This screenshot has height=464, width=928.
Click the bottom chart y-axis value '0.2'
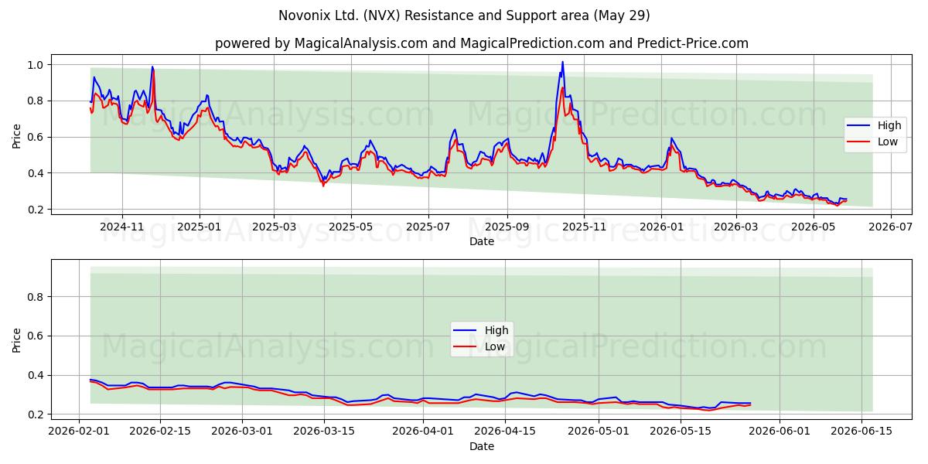37,415
